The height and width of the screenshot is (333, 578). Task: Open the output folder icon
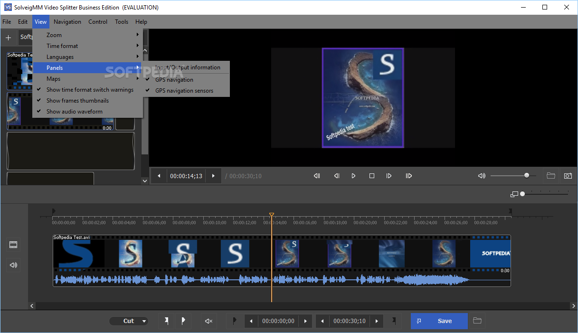tap(477, 321)
